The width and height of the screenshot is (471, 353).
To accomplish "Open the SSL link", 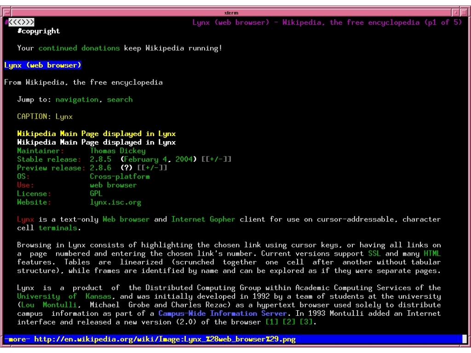I will tap(374, 254).
